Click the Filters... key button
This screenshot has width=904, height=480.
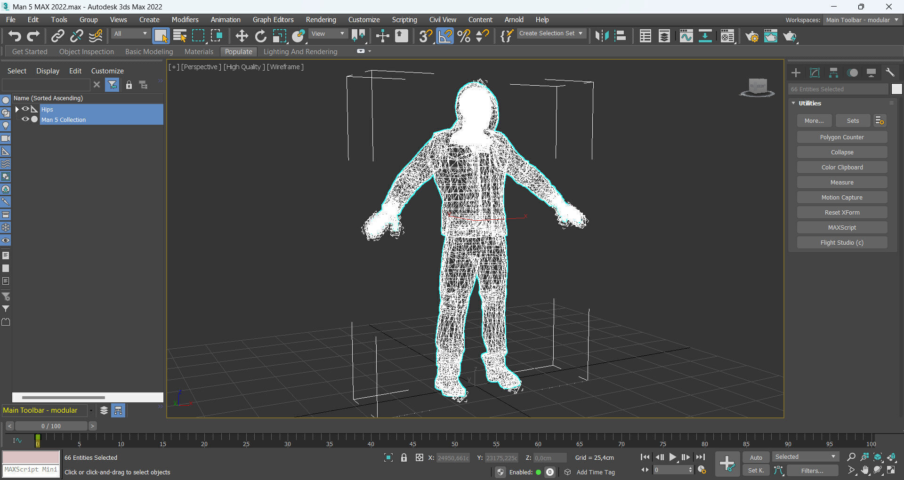pos(812,471)
